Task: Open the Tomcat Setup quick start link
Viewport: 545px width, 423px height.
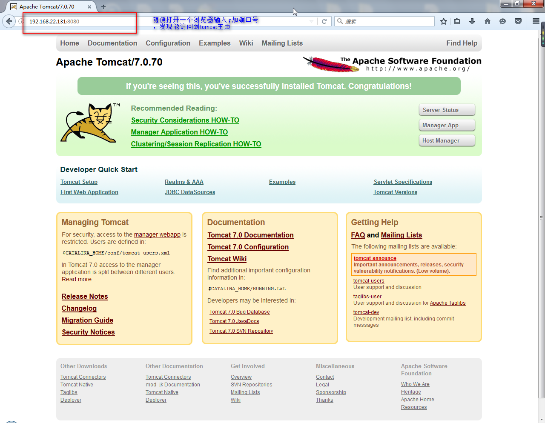Action: (79, 182)
